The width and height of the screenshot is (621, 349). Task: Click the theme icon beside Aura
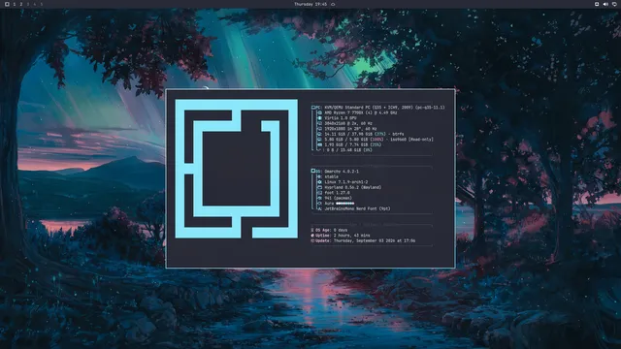pos(319,204)
